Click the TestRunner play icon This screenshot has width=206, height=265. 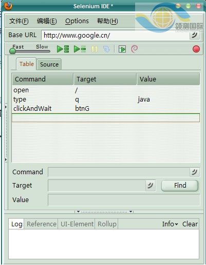tap(122, 49)
